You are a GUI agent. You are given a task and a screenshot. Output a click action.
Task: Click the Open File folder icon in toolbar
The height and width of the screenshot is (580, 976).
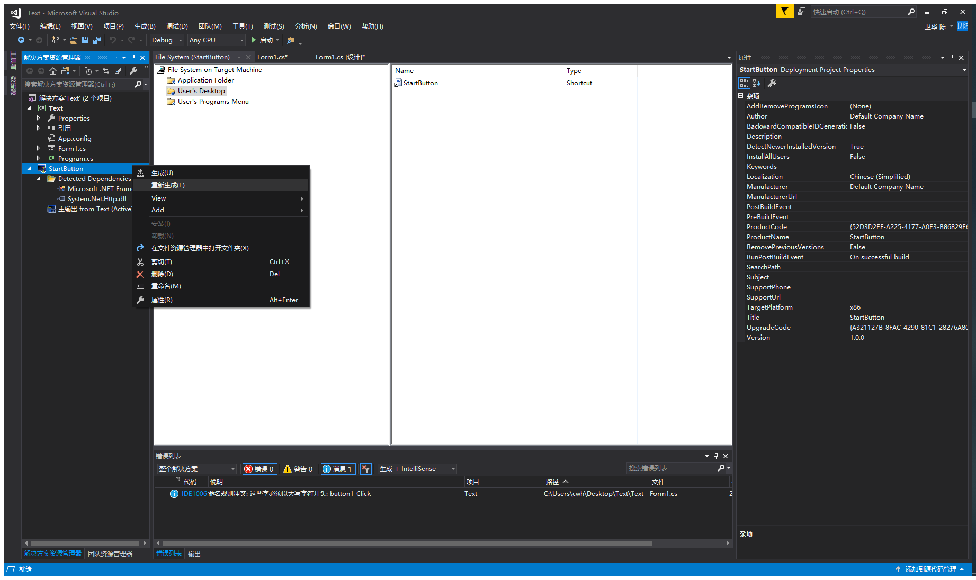[74, 40]
